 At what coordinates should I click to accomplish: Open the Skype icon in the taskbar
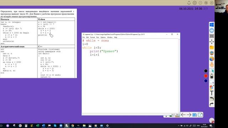pyautogui.click(x=55, y=126)
